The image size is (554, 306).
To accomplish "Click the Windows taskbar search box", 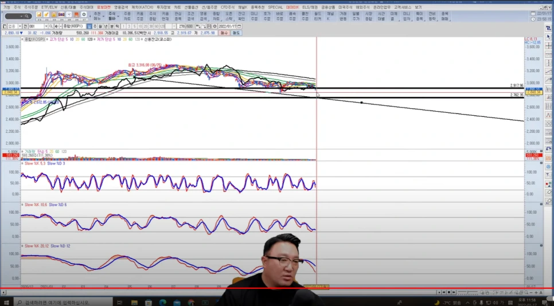I will coord(63,303).
